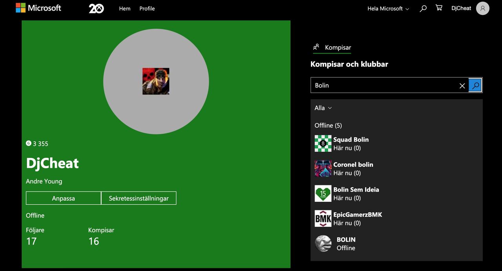Open Coronel bolin club avatar
502x271 pixels.
coord(323,169)
